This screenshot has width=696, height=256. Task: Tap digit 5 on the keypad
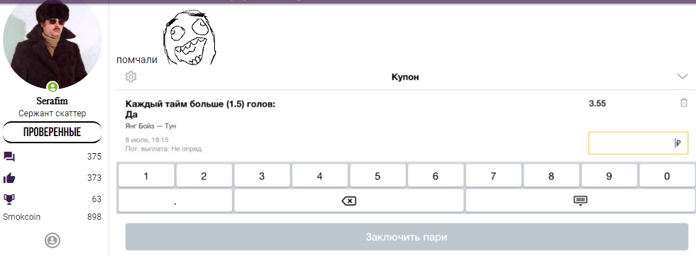coord(377,176)
